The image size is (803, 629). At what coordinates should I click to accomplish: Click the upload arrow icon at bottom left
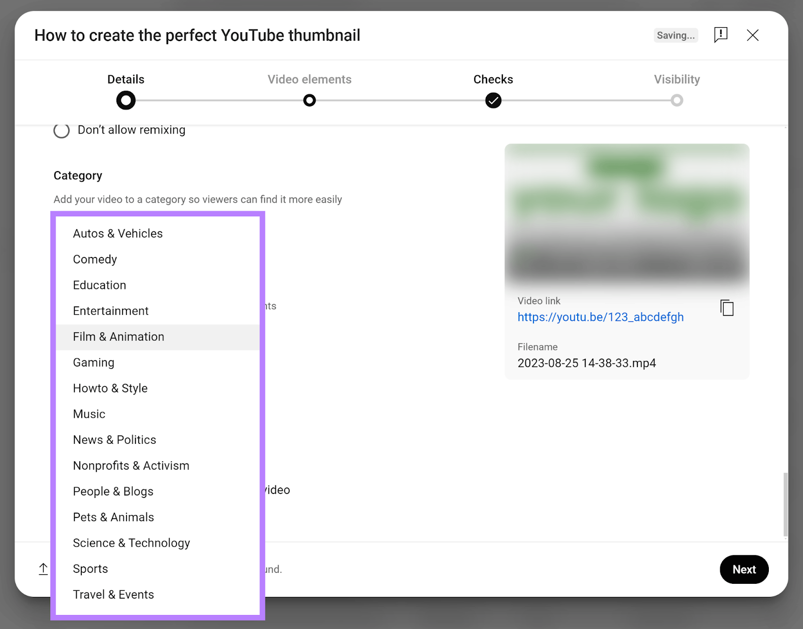point(44,569)
